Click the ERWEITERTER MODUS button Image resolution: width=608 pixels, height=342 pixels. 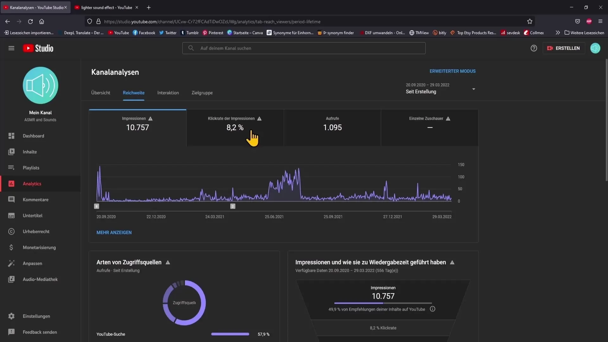(x=452, y=71)
